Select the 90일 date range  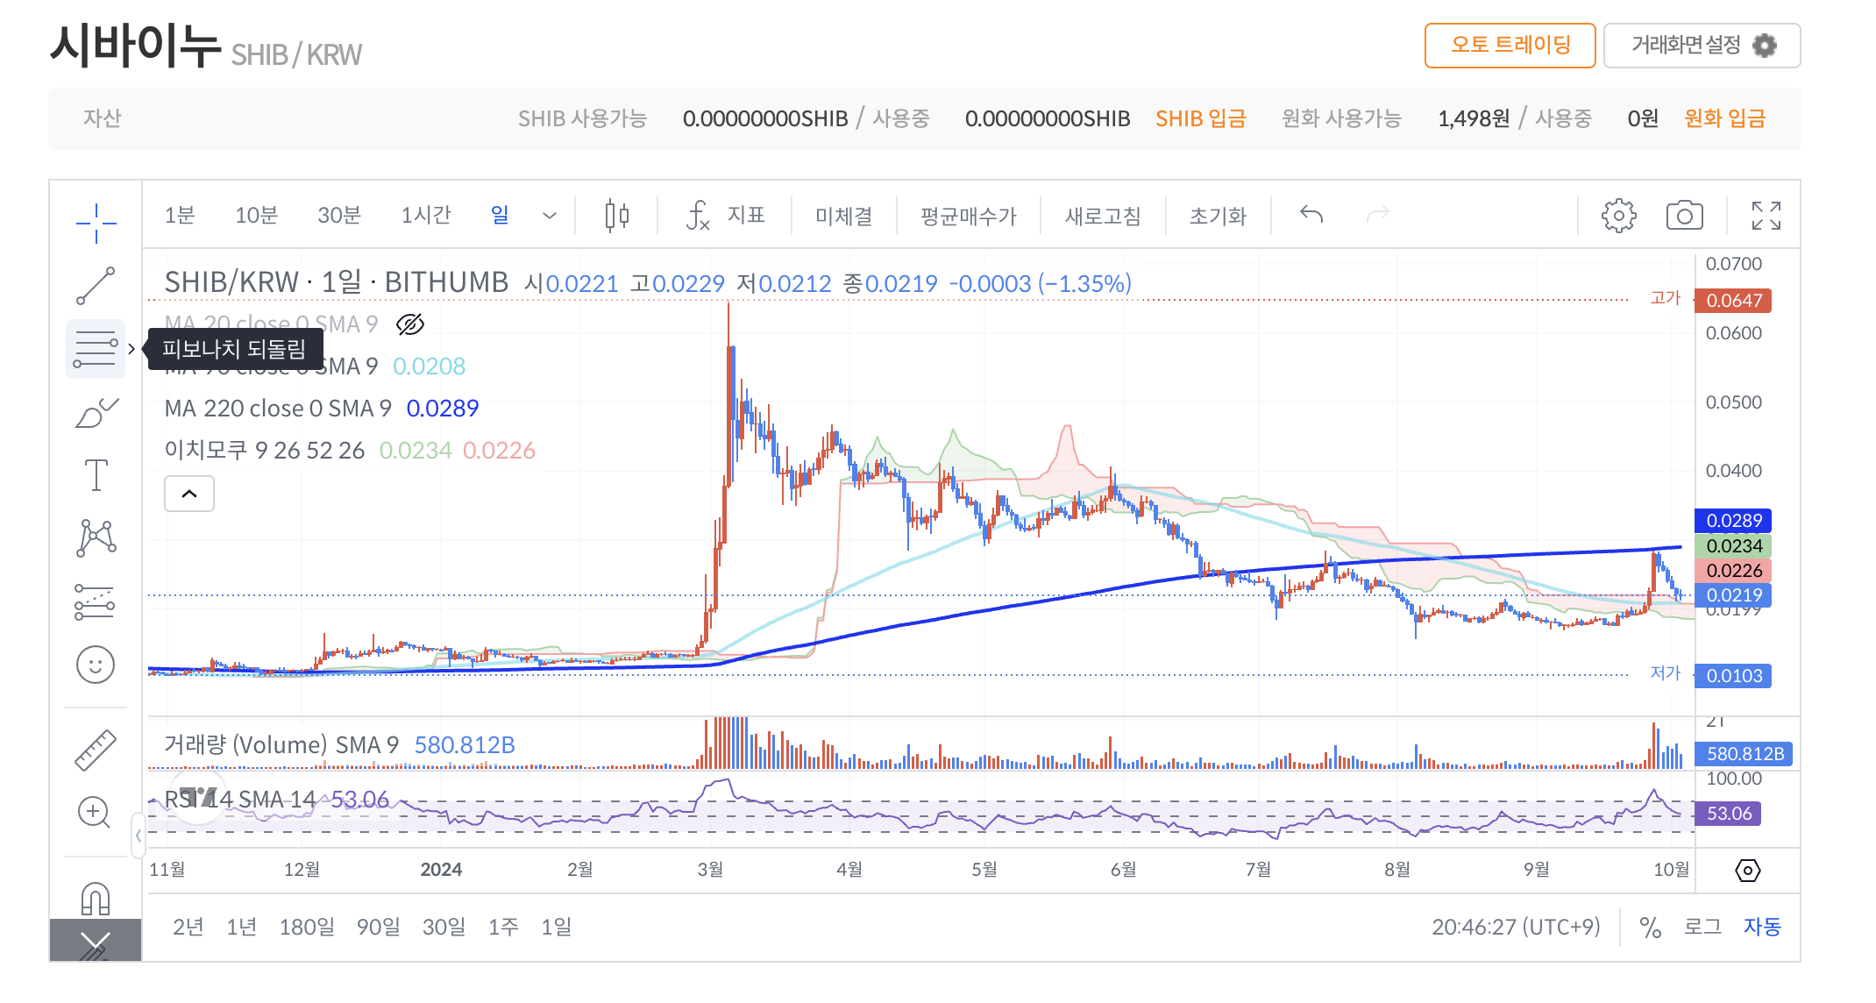click(378, 927)
